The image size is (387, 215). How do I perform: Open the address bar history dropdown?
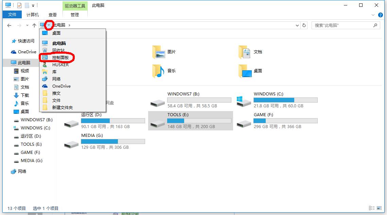(297, 25)
